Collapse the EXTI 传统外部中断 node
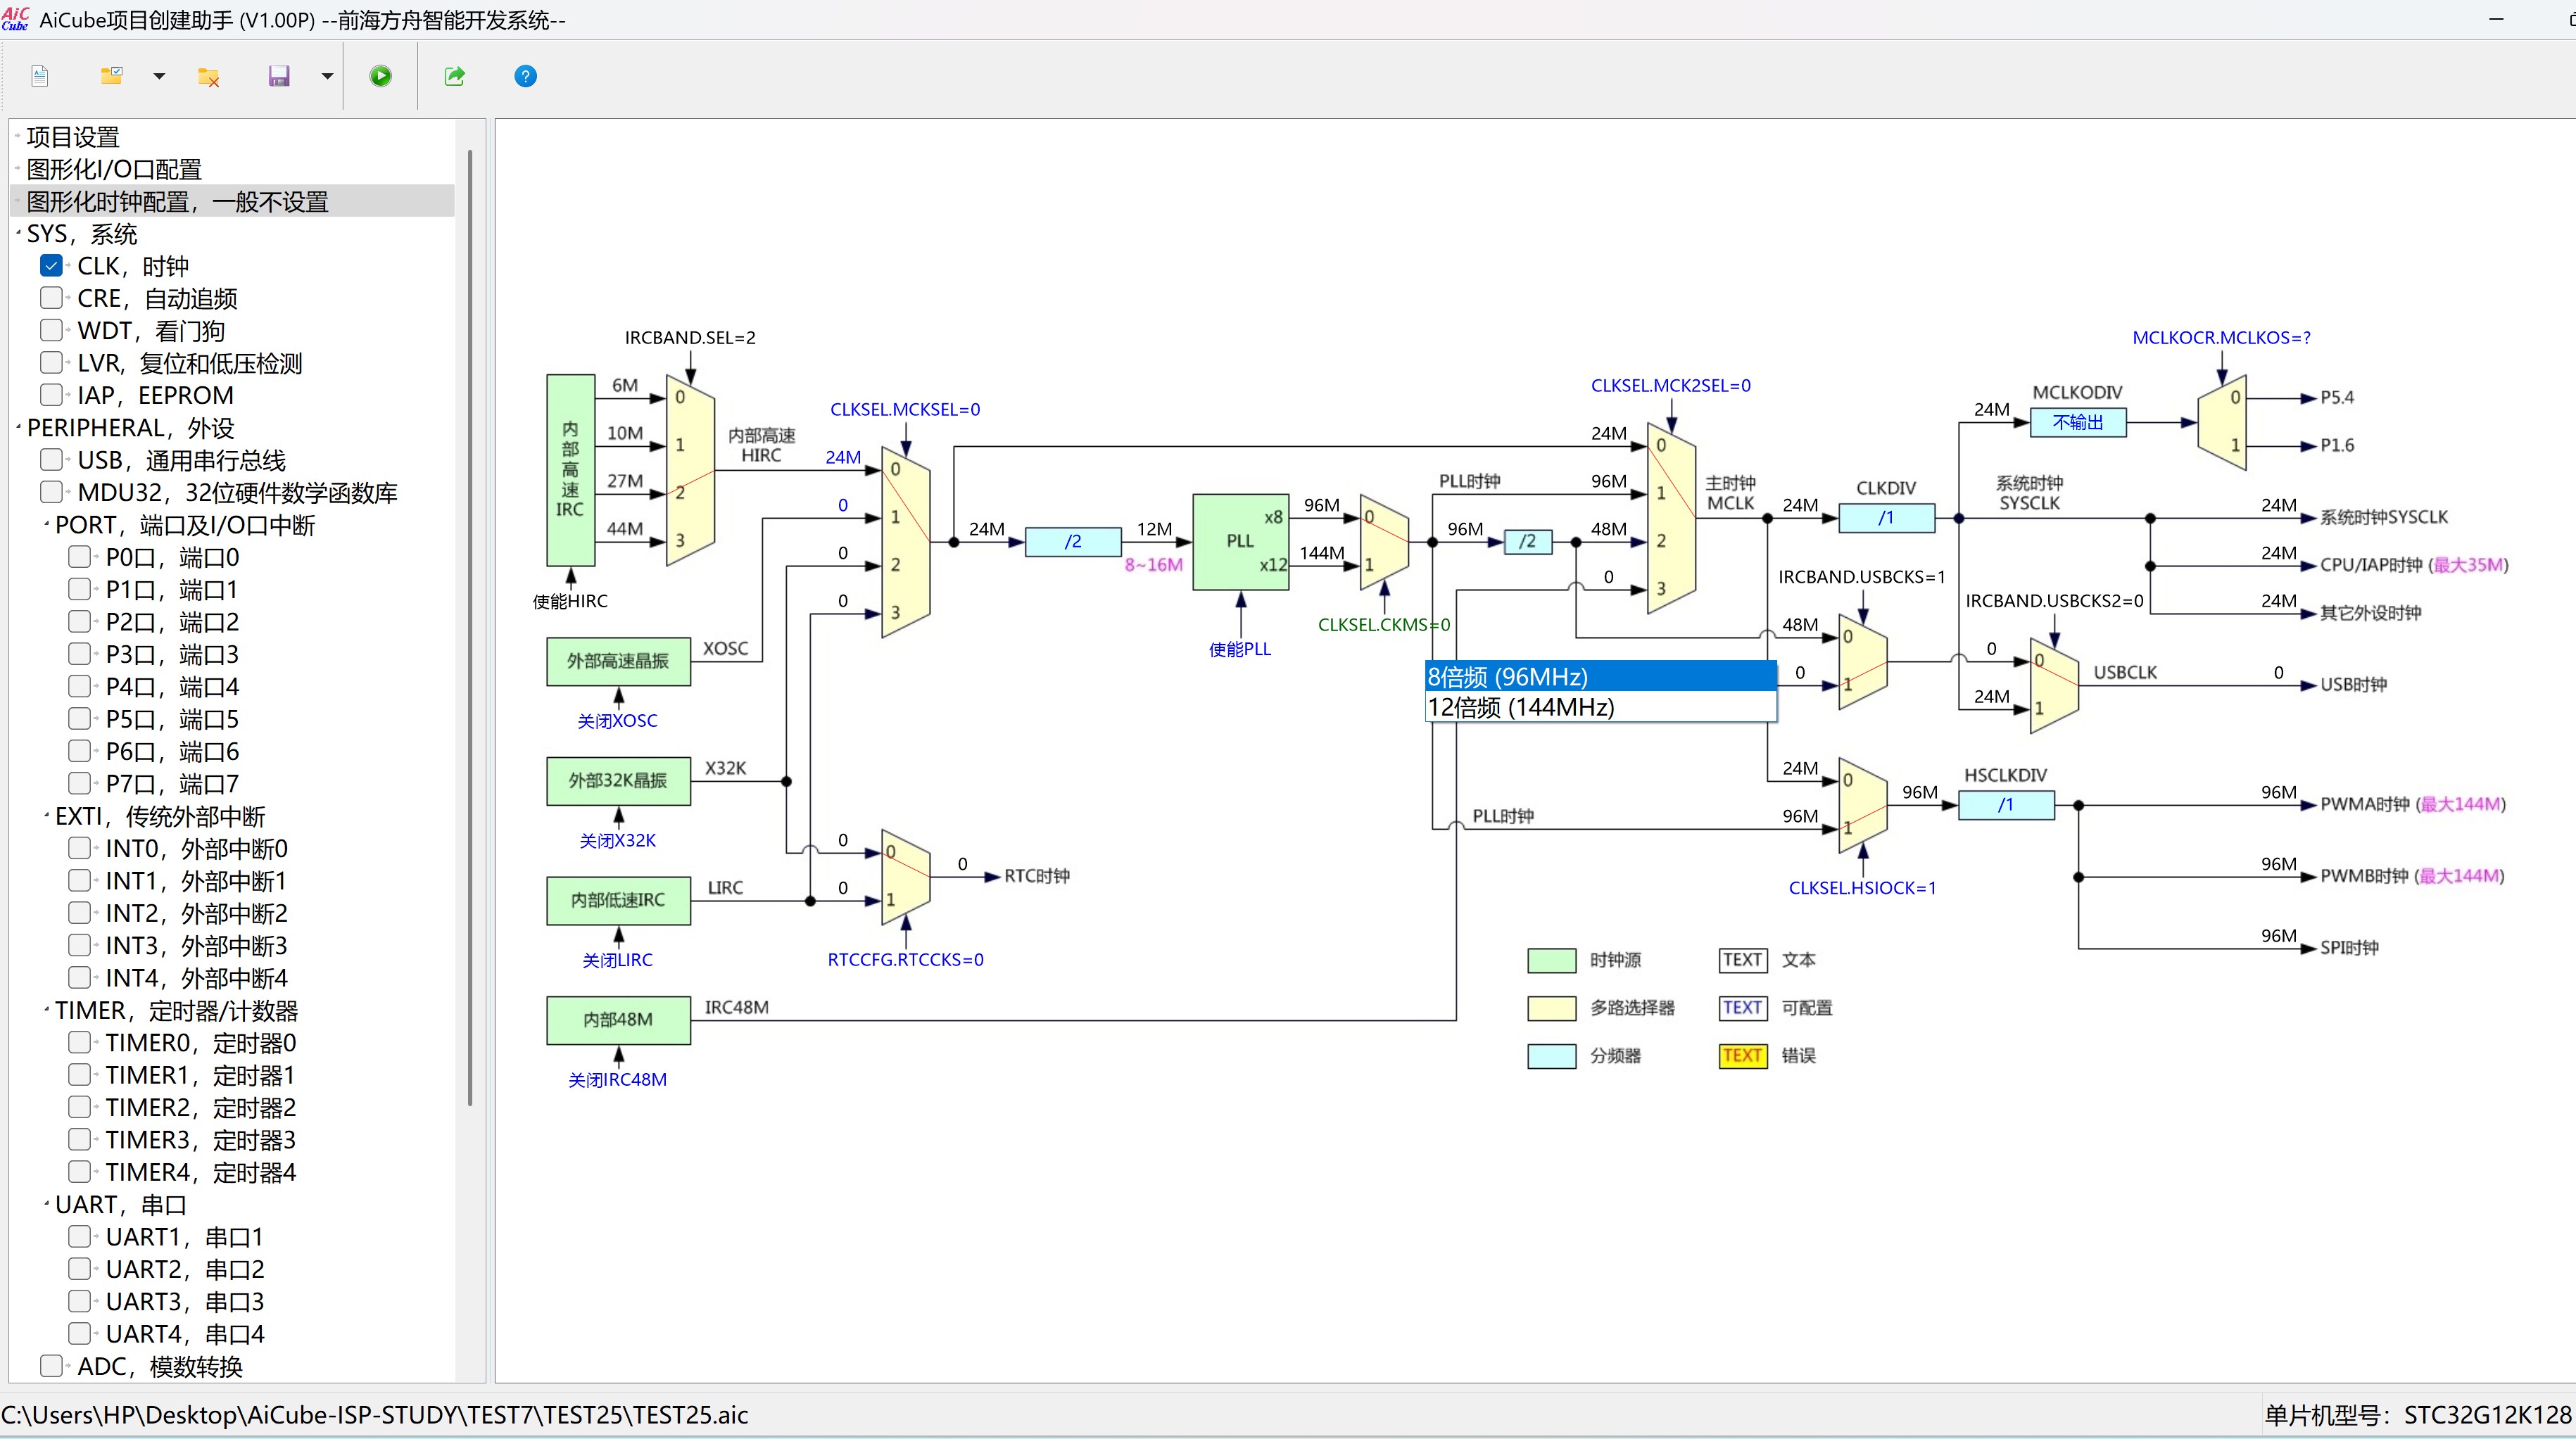Viewport: 2576px width, 1439px height. point(47,816)
